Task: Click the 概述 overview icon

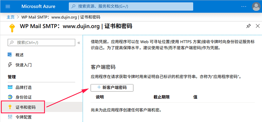Action: click(x=10, y=54)
